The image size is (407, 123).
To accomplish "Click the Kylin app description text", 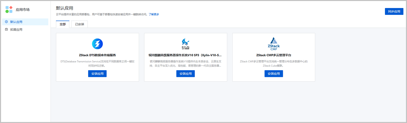I will pos(186,63).
